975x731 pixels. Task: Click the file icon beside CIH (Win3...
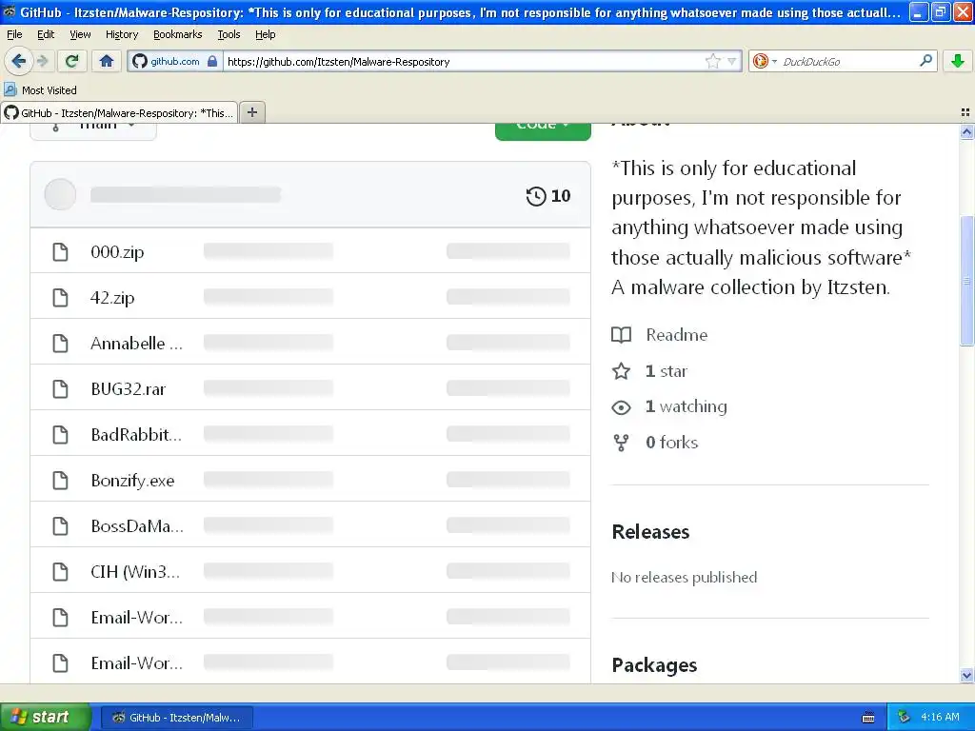click(60, 572)
